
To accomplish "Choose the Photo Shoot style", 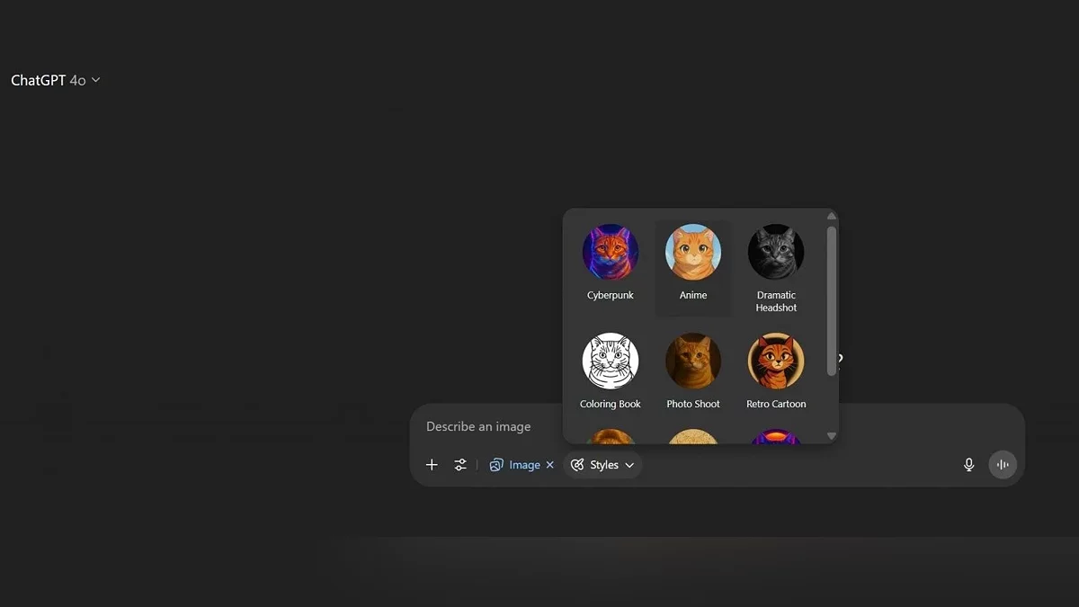I will click(x=693, y=362).
